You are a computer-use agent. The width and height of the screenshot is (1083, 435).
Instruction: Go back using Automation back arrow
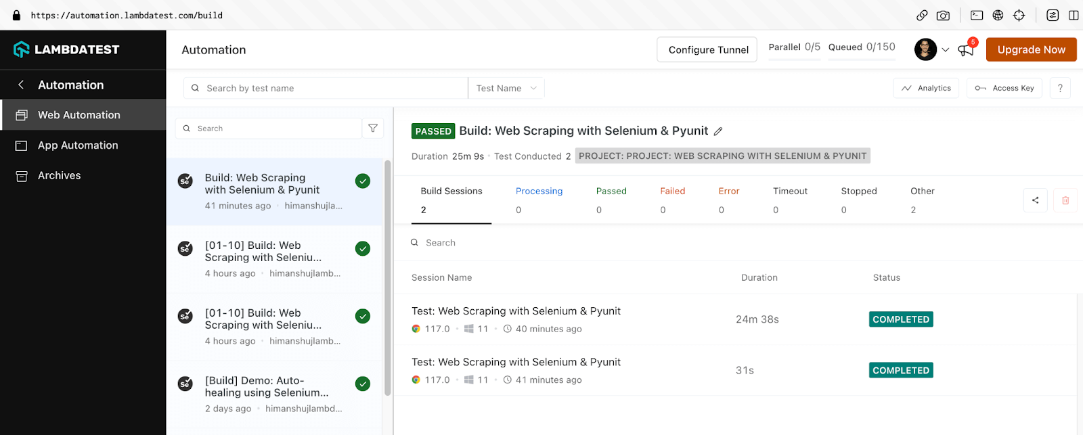coord(21,85)
